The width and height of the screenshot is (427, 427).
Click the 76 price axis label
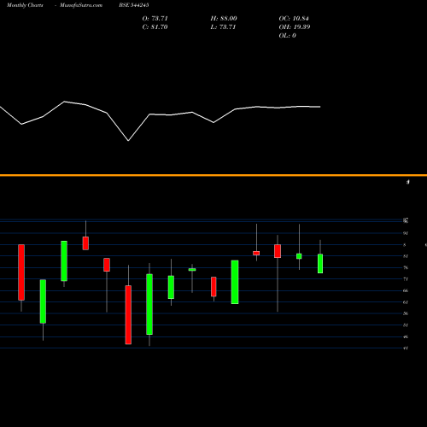point(406,267)
